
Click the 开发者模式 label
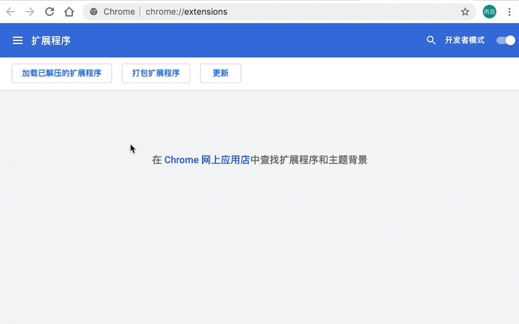pyautogui.click(x=465, y=40)
